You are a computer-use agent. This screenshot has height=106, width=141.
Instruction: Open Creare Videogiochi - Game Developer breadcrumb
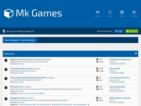19,40
